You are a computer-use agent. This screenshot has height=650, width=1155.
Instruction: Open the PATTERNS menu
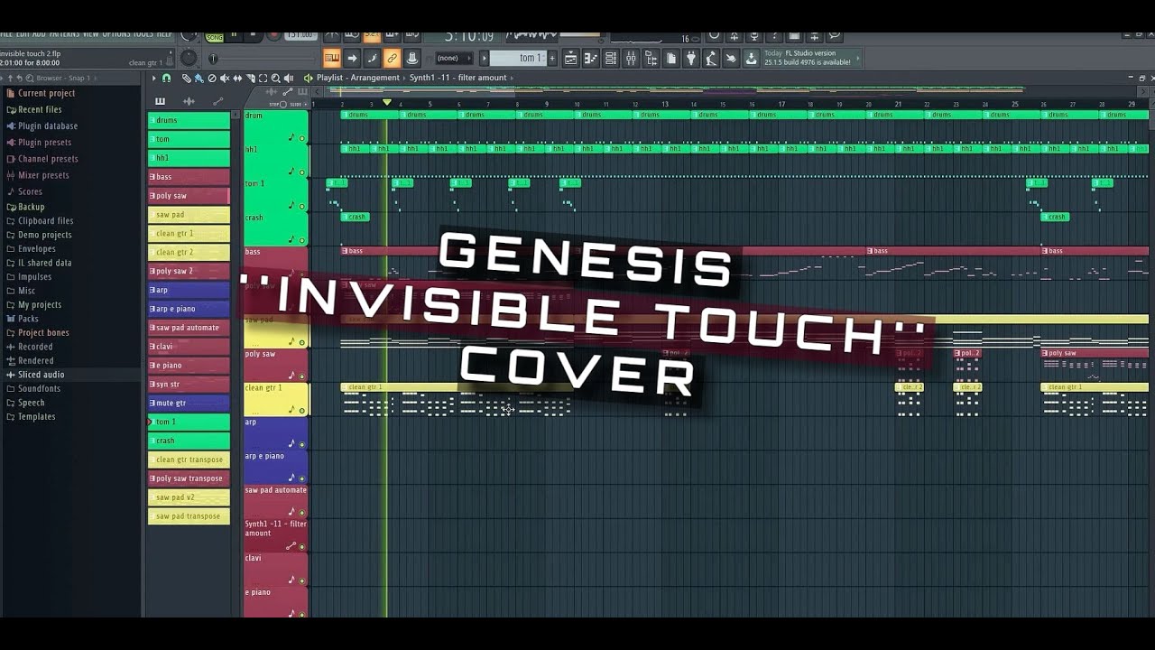pos(63,34)
